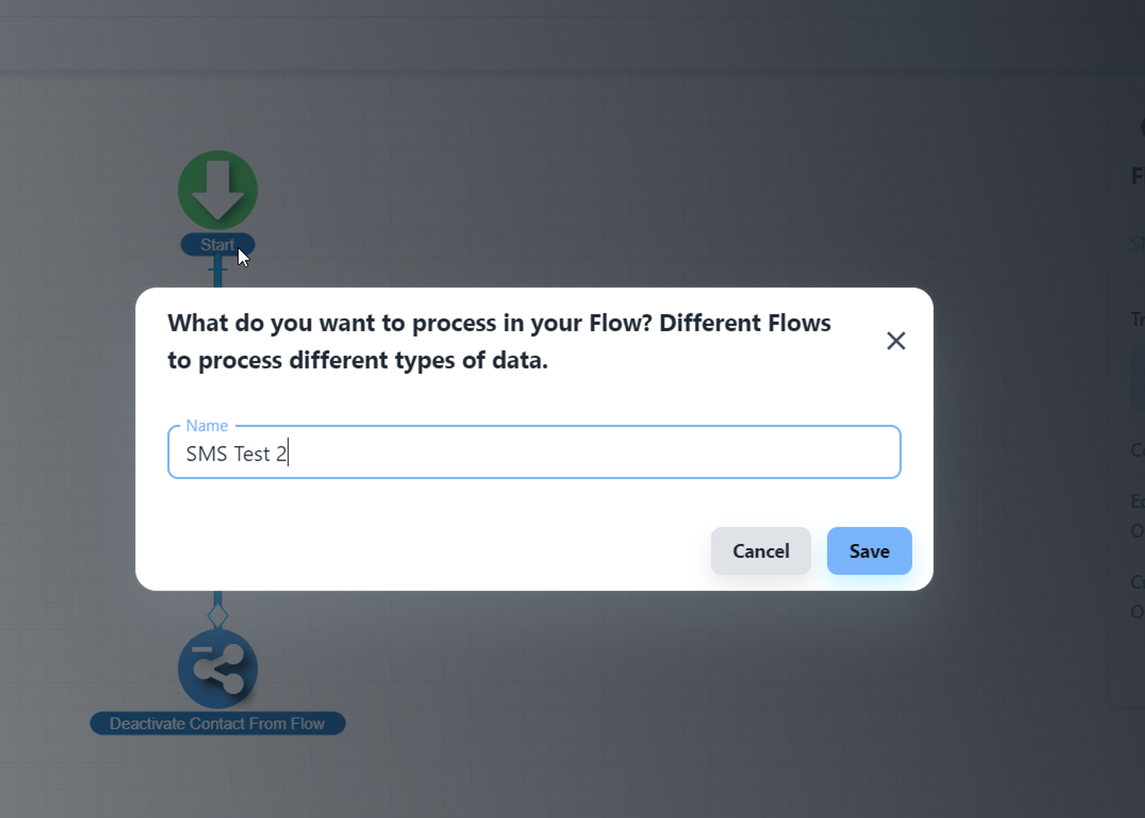Click the plus connector below the Start node
Screen dimensions: 1145x818
coord(218,269)
